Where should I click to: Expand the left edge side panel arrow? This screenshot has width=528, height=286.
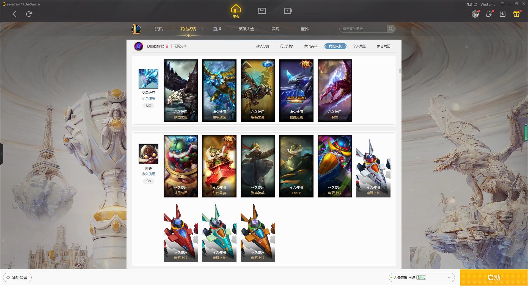pos(1,154)
